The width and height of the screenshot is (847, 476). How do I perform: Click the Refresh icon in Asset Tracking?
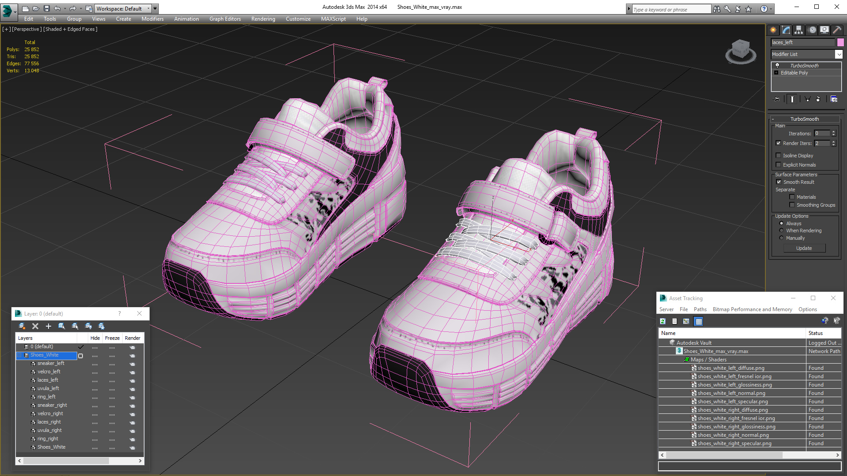click(663, 321)
